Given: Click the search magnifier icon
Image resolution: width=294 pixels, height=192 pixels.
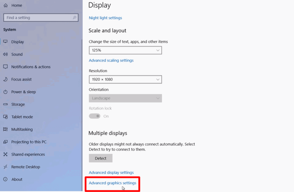Looking at the screenshot, I should click(x=74, y=17).
